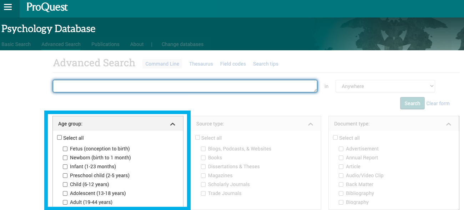Open the Anywhere field dropdown
Screen dimensions: 464x210
[385, 86]
